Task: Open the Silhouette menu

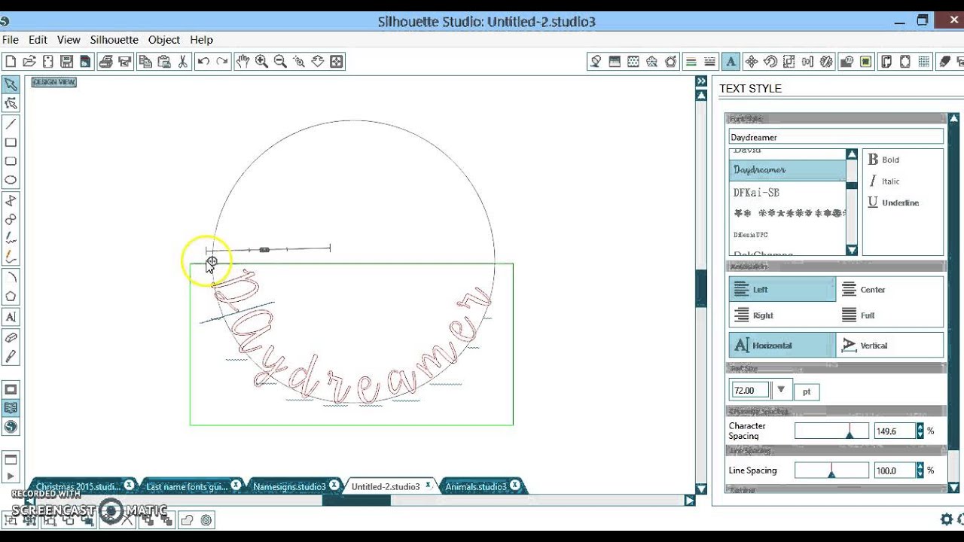Action: coord(114,40)
